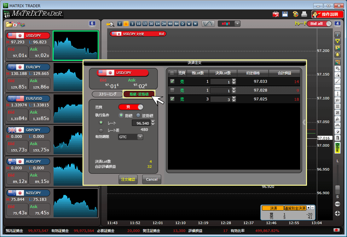
Task: Click the NZD/JPY mini chart thumbnail
Action: 76,203
